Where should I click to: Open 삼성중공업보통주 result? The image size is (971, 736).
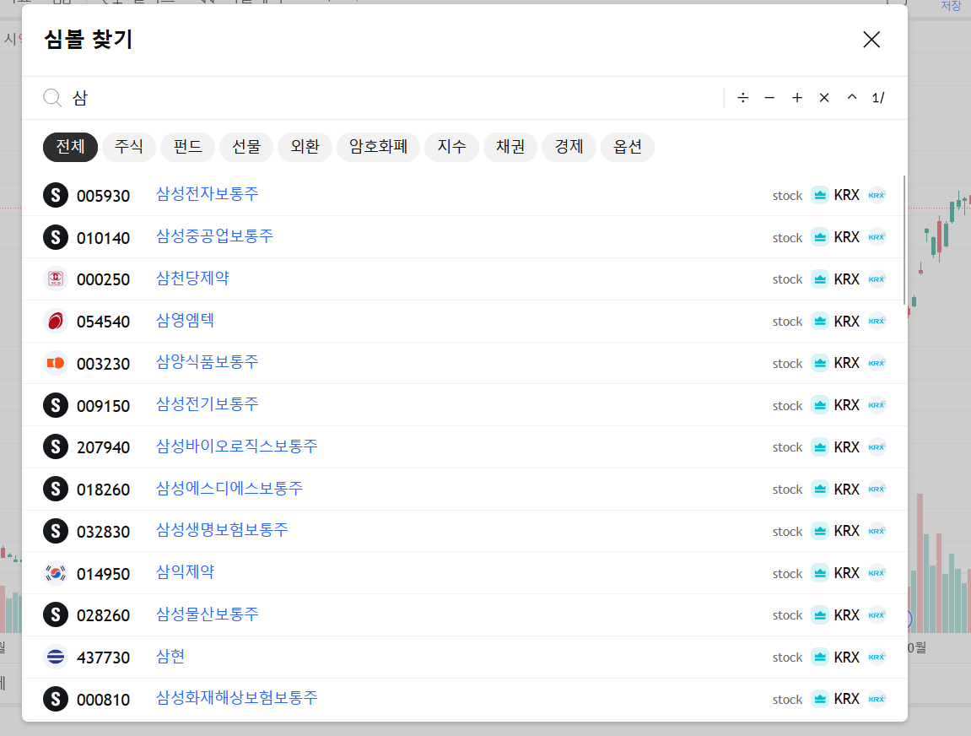(x=465, y=237)
